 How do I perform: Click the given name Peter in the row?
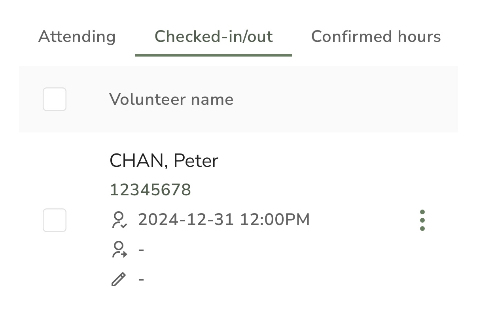[x=196, y=161]
